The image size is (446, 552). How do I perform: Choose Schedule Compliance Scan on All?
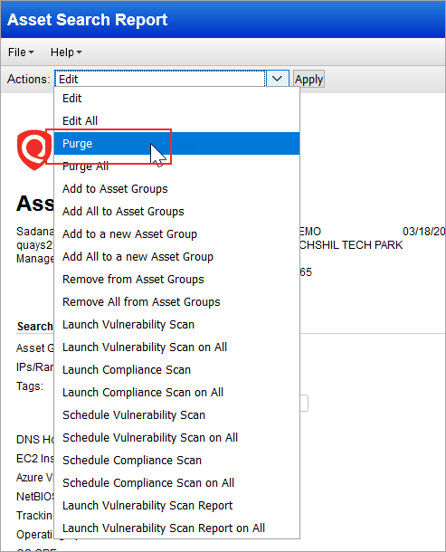[x=176, y=482]
